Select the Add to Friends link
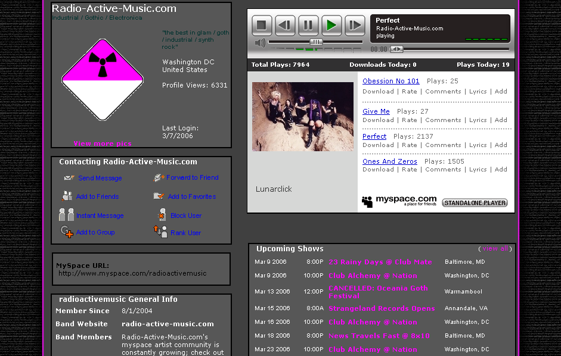Screen dimensions: 561x356 (97, 196)
